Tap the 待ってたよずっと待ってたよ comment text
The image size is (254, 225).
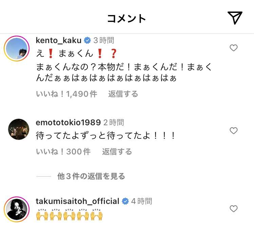[x=106, y=136]
